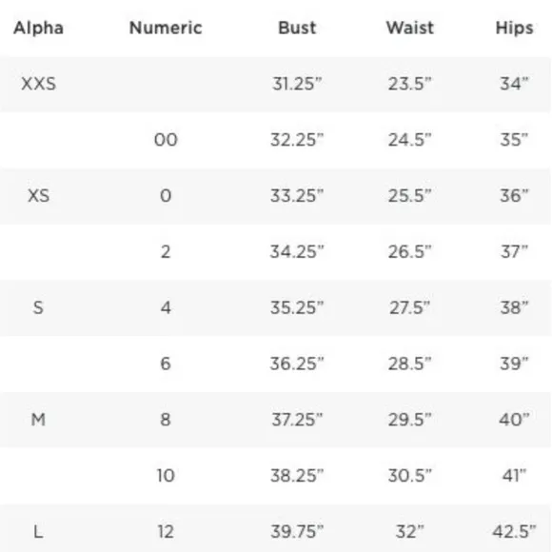Click the 26.5" waist value
The height and width of the screenshot is (552, 552).
(409, 251)
